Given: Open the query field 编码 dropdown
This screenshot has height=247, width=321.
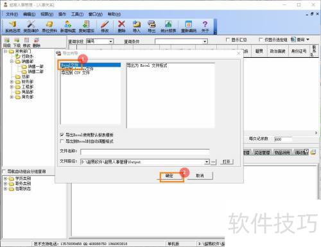Looking at the screenshot, I should click(110, 41).
